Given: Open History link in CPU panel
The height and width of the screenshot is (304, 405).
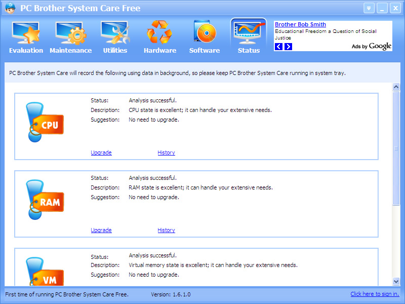Looking at the screenshot, I should pos(167,153).
